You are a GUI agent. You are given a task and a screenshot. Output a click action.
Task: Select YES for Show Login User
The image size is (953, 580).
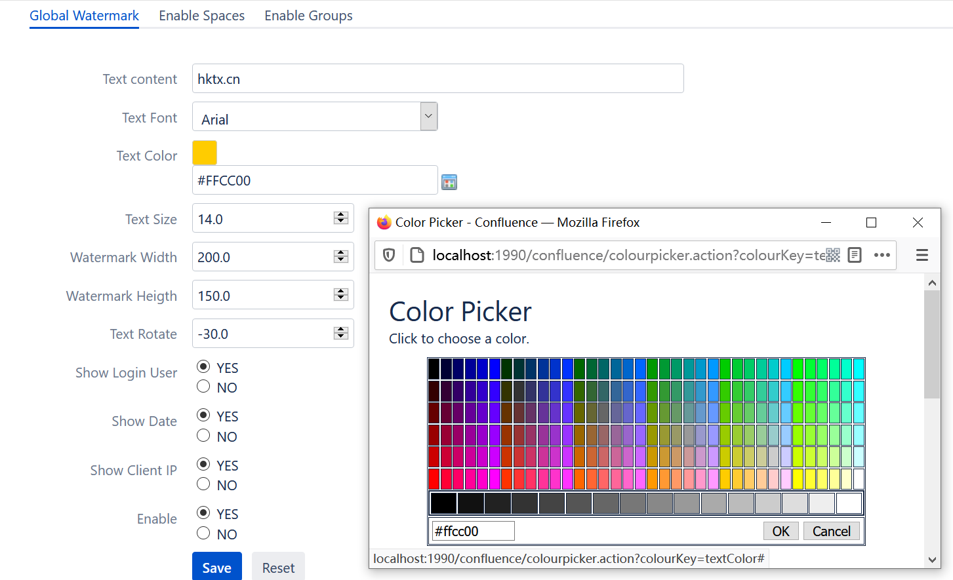click(203, 366)
